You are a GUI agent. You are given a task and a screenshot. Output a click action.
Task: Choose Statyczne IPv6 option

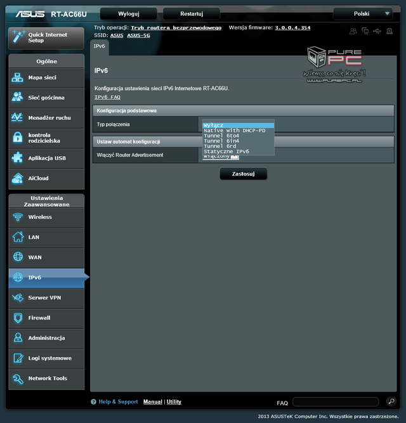pyautogui.click(x=239, y=152)
